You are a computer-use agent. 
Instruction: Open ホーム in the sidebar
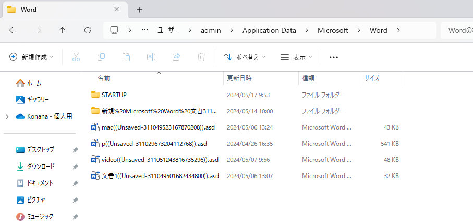click(x=29, y=83)
